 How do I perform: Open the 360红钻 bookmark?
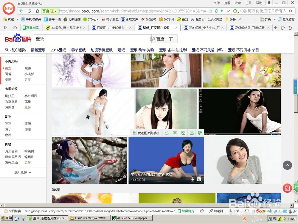149,19
